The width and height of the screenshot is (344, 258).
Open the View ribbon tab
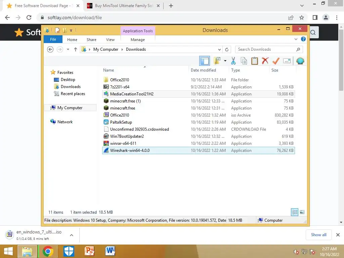point(110,40)
